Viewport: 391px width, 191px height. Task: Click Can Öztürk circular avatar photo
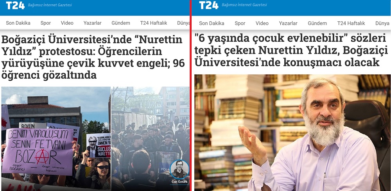click(179, 169)
